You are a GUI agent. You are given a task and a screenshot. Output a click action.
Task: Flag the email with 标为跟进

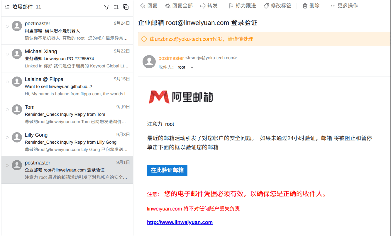click(x=242, y=6)
